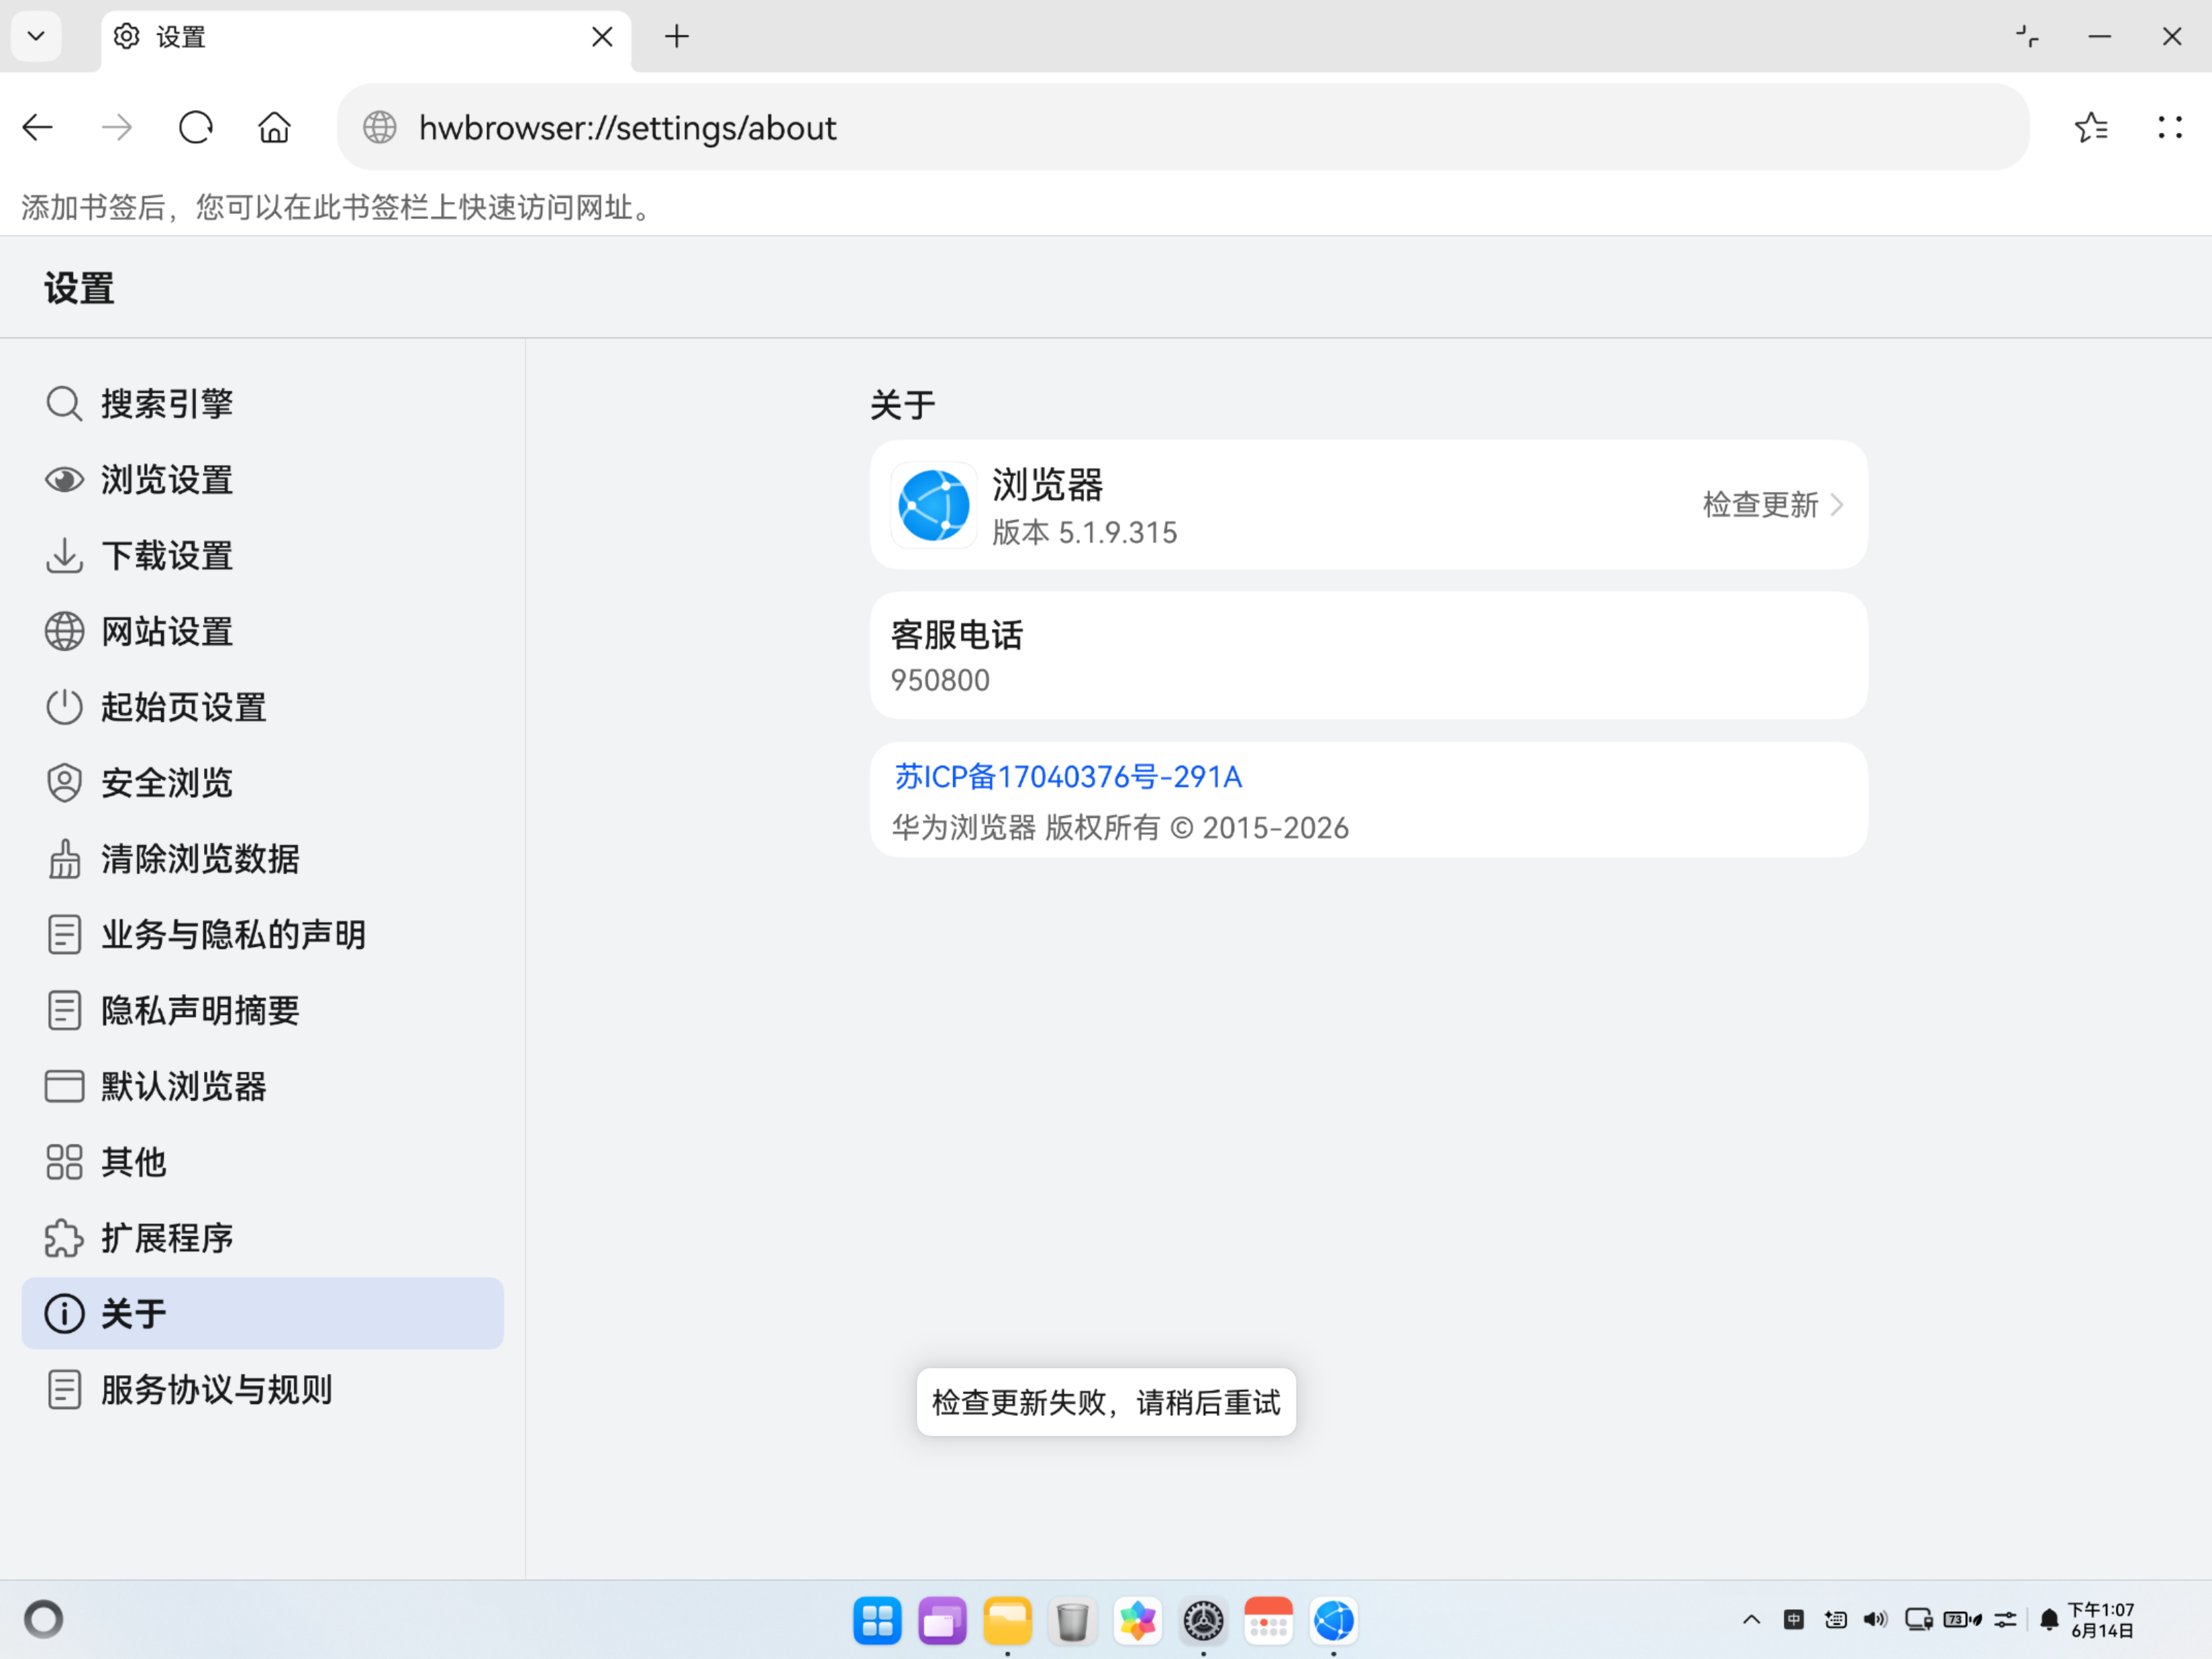Open the Calendar app in the dock
Image resolution: width=2212 pixels, height=1659 pixels.
point(1268,1621)
